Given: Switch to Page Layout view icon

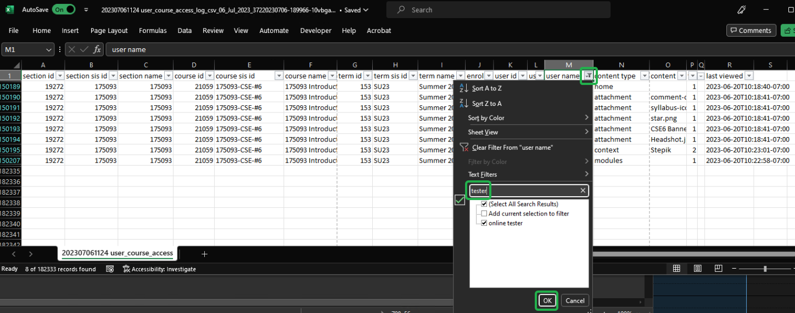Looking at the screenshot, I should tap(697, 269).
